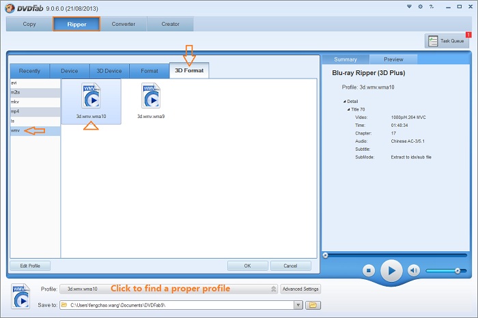Switch to the Summary tab
The width and height of the screenshot is (478, 318).
(346, 59)
